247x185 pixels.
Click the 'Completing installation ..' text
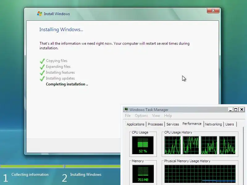pos(67,84)
